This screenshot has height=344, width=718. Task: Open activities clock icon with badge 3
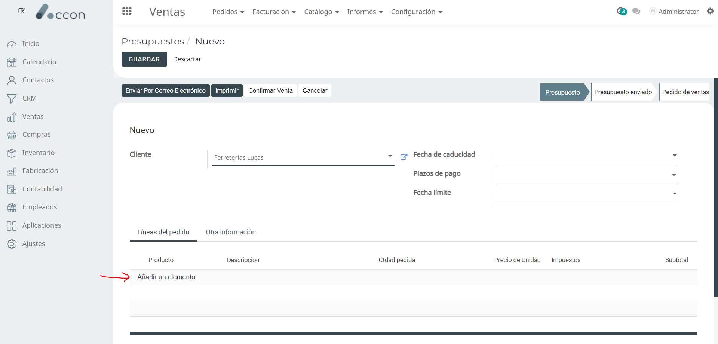click(622, 12)
